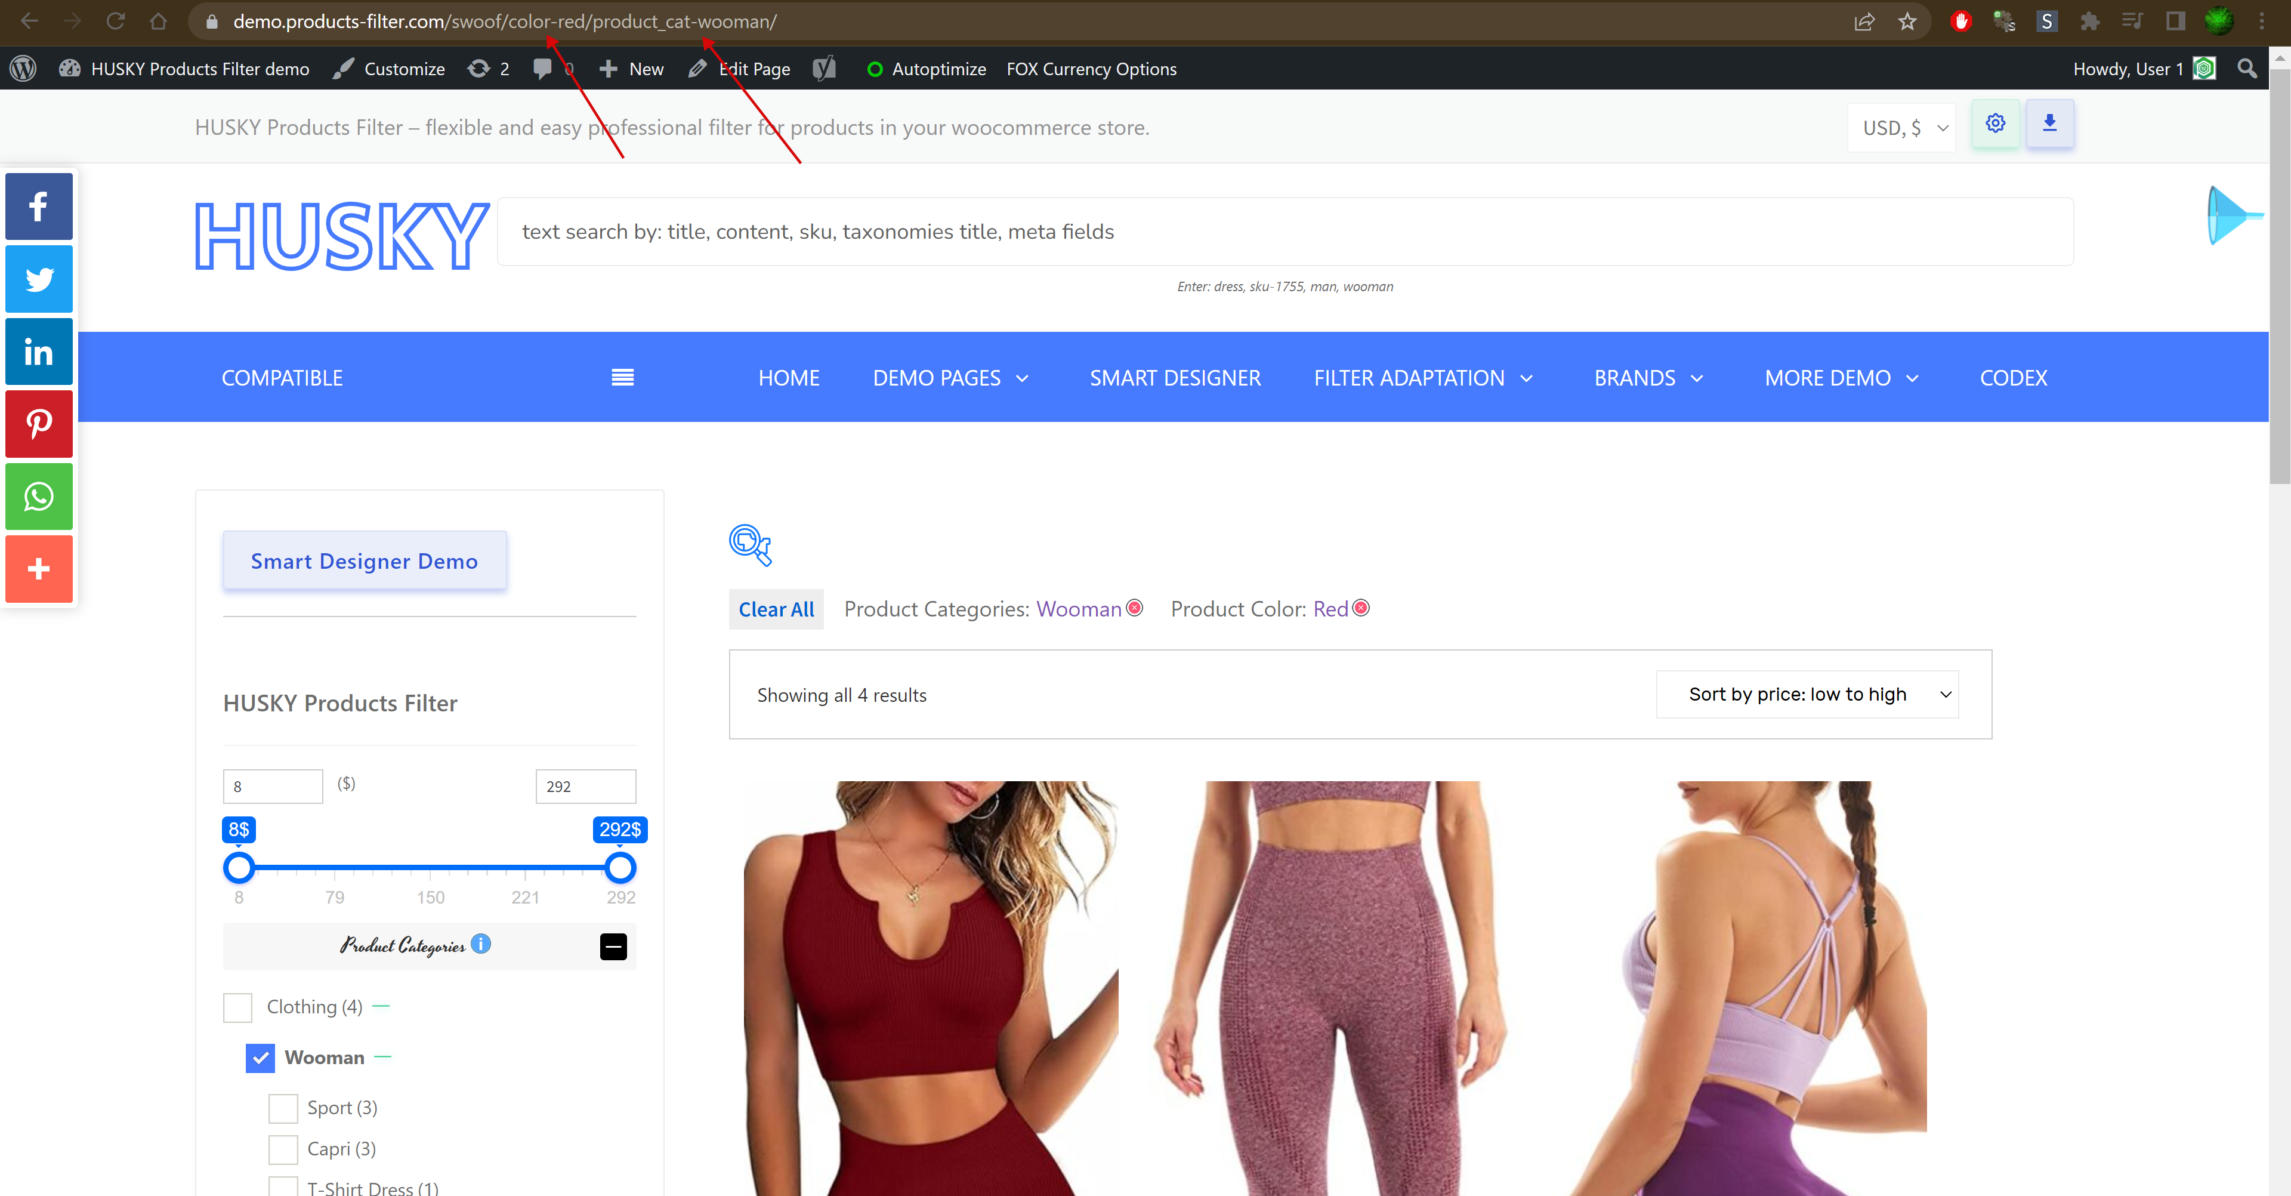This screenshot has height=1196, width=2291.
Task: Open Codex menu item
Action: pyautogui.click(x=2014, y=378)
